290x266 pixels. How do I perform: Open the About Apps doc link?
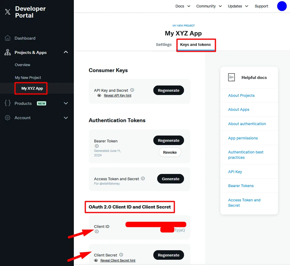click(x=238, y=110)
